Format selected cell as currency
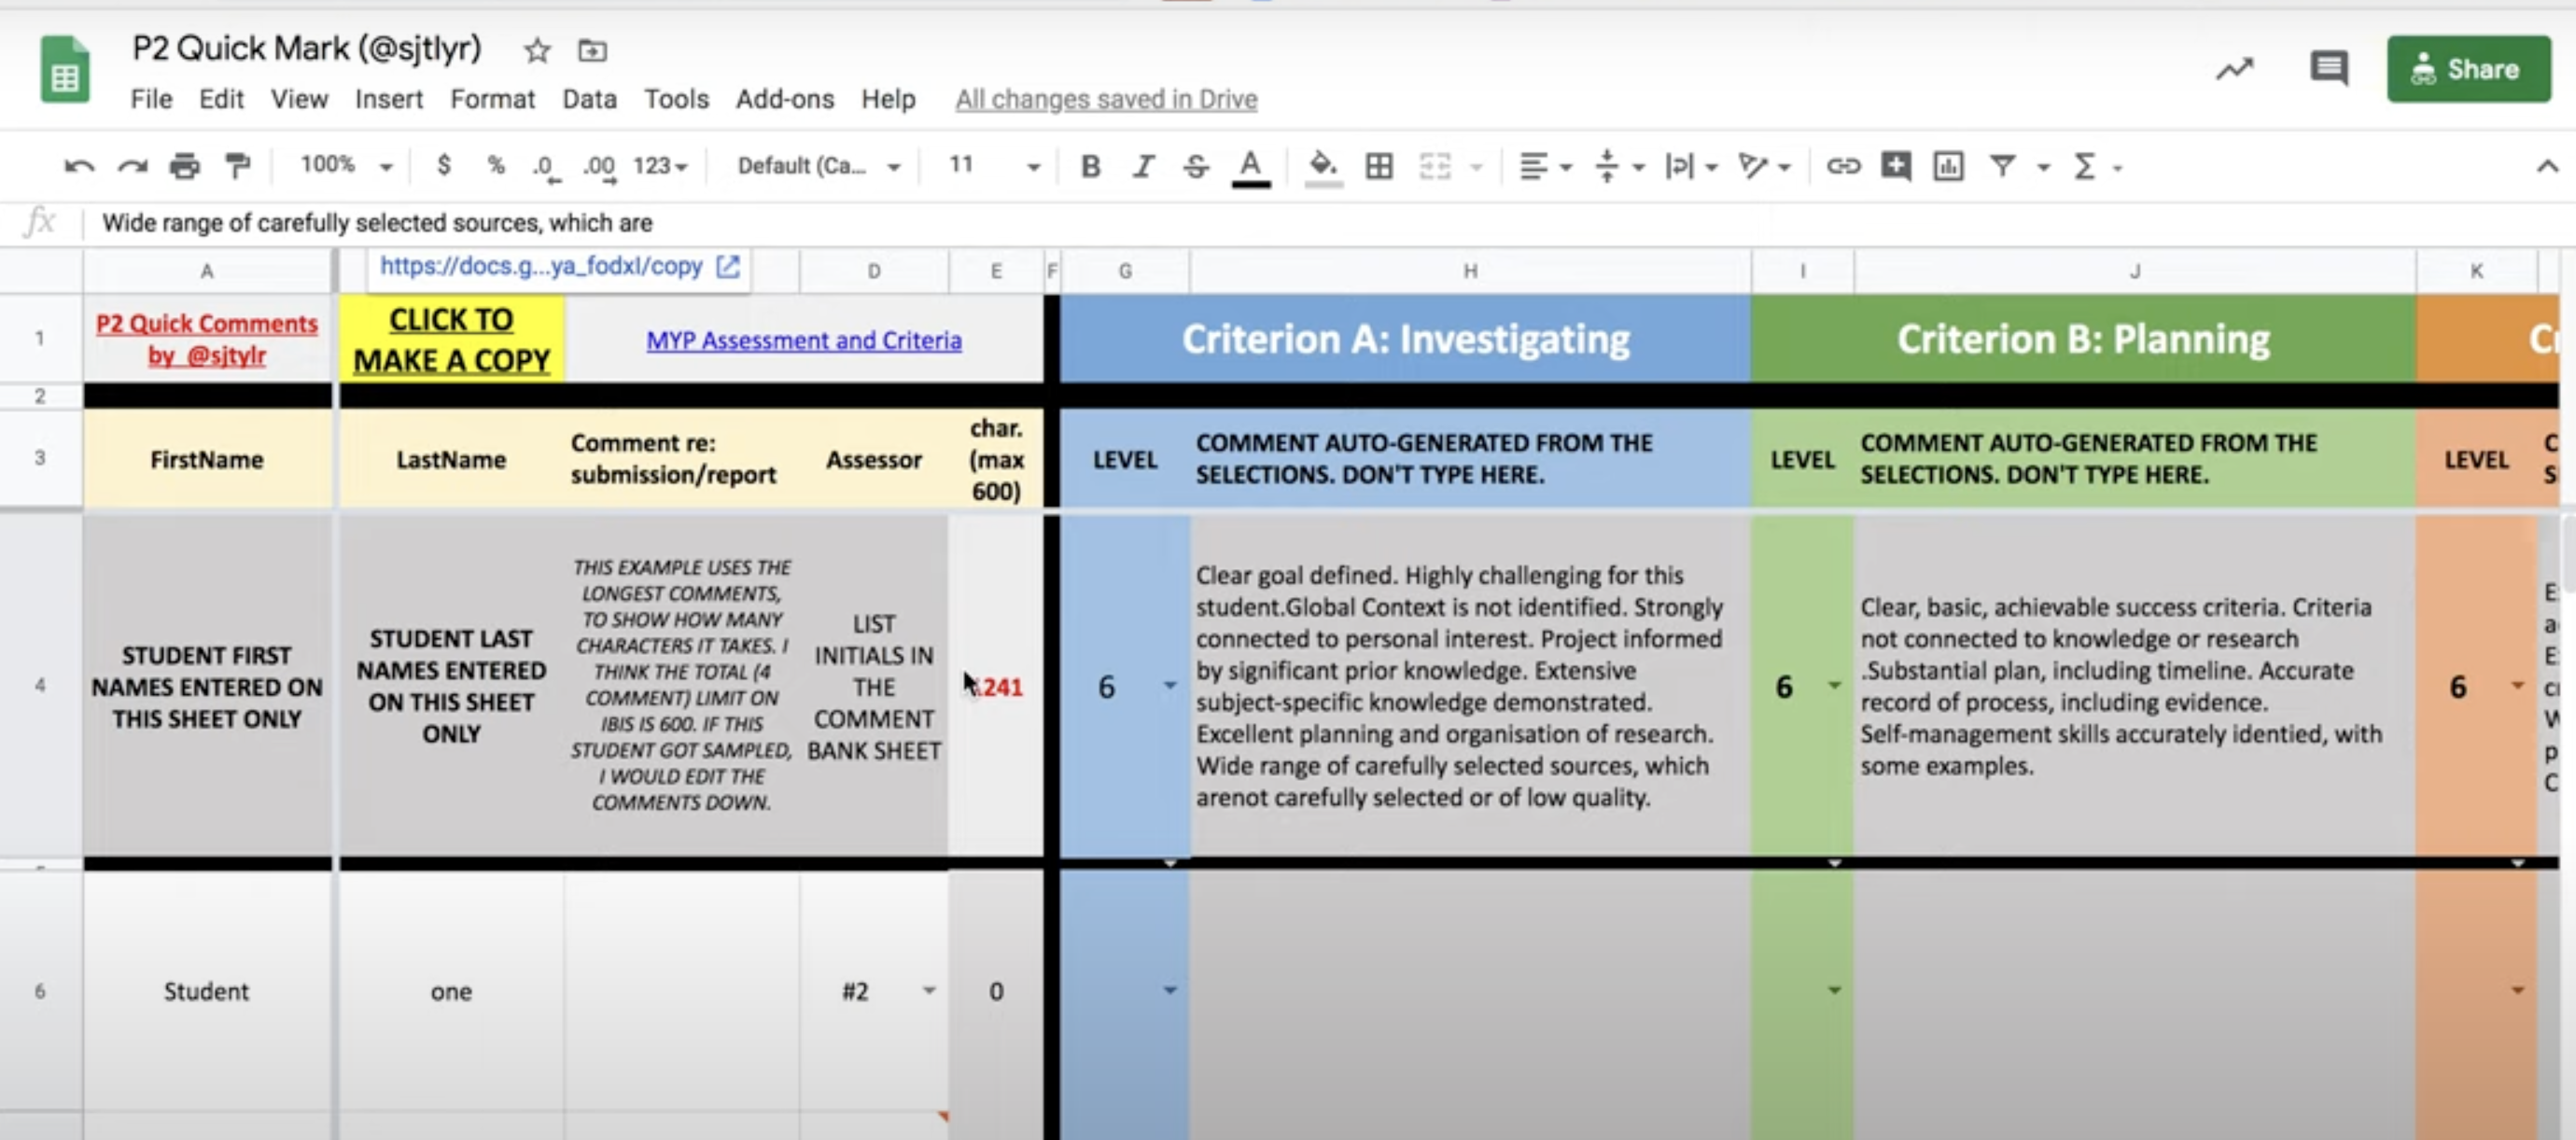 [x=445, y=166]
